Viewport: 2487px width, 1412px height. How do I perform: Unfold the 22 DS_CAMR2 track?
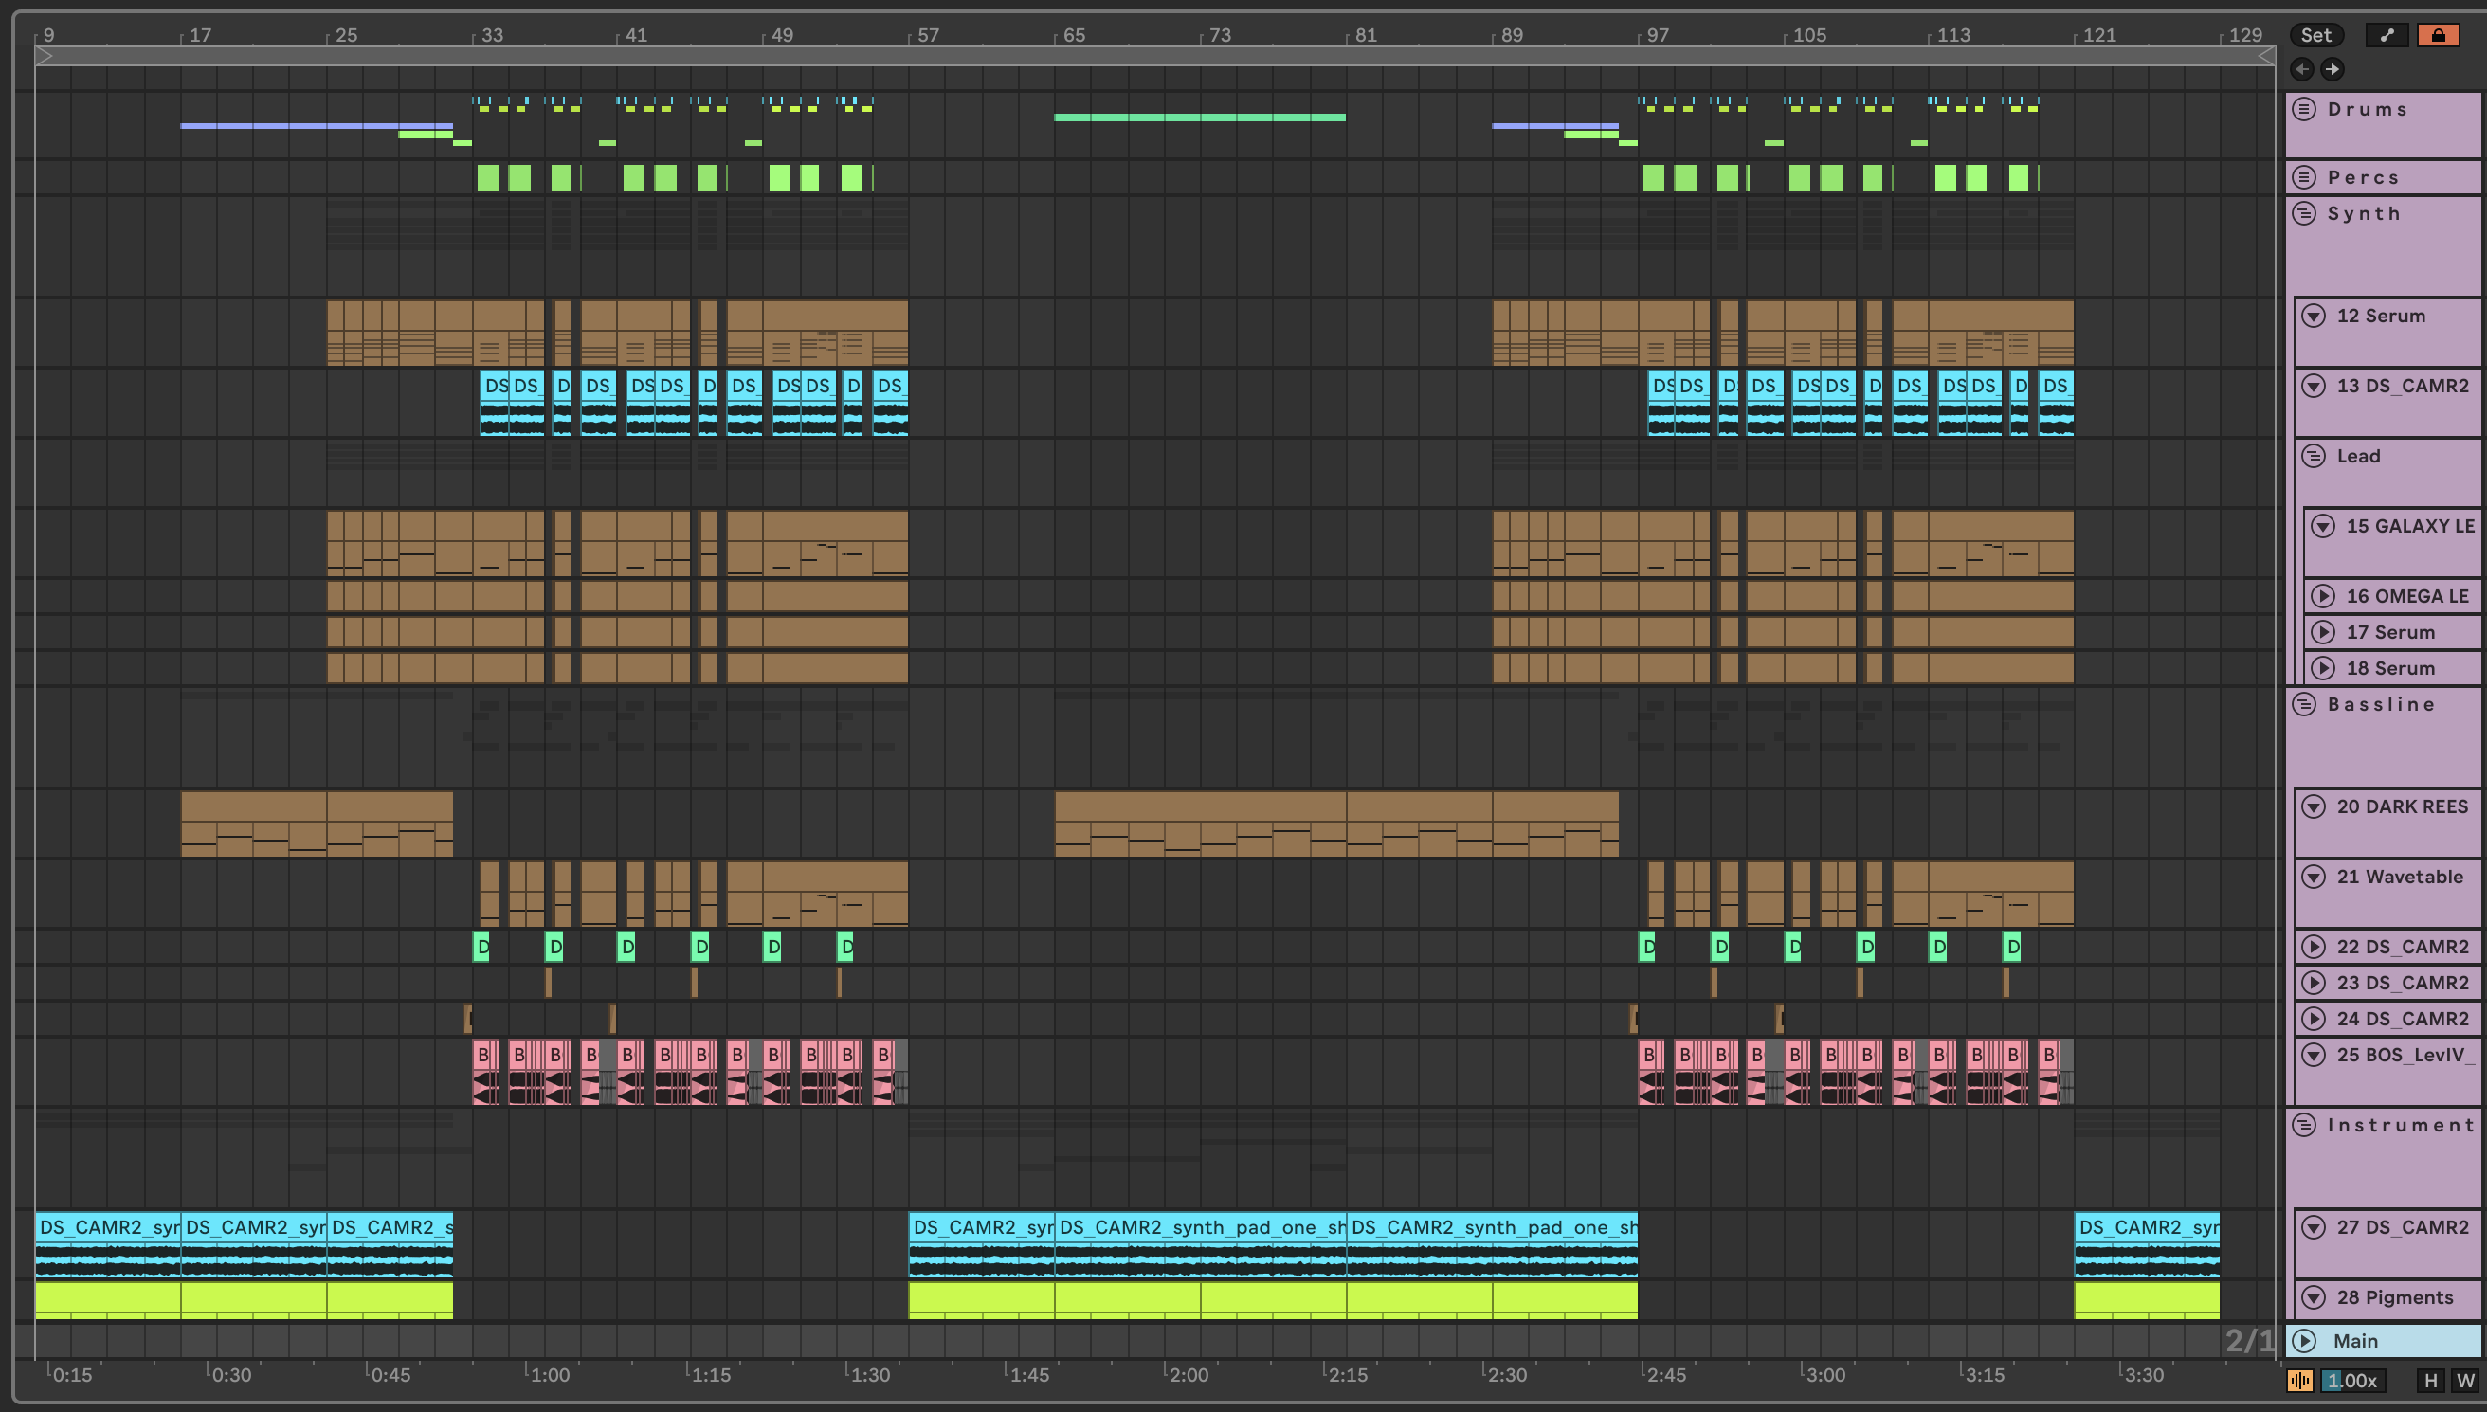2314,947
